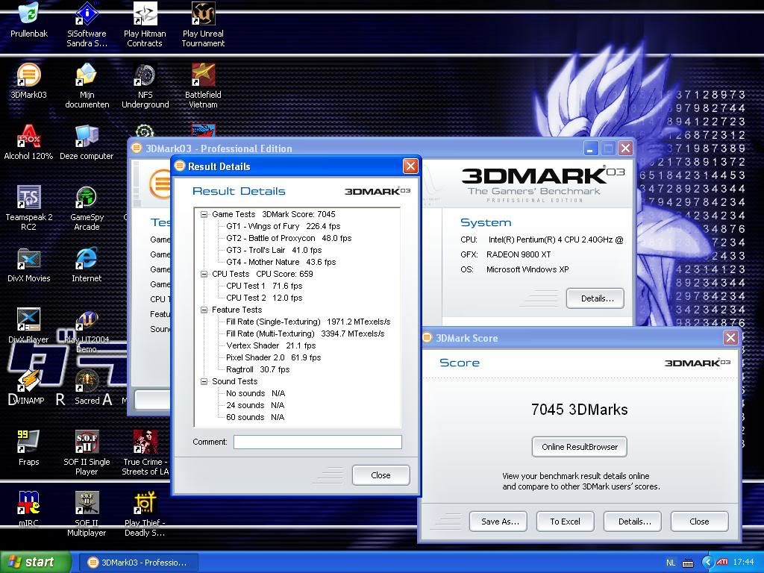
Task: Select GT1 - Wings of Fury row
Action: [x=283, y=226]
